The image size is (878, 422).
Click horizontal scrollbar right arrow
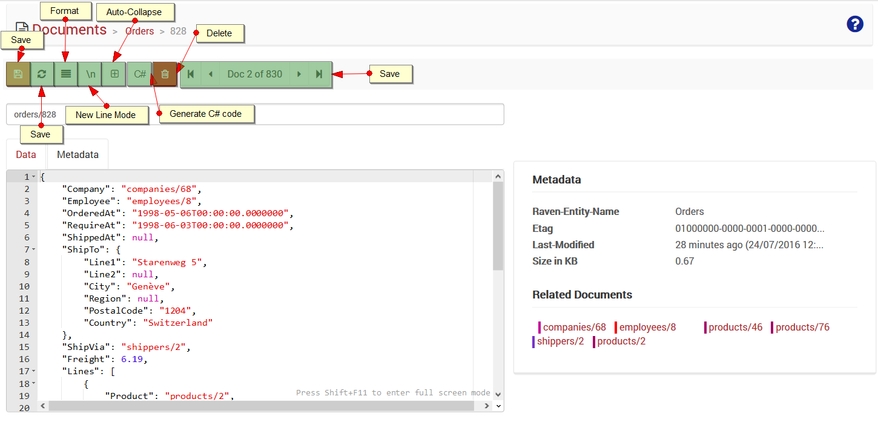pos(487,406)
